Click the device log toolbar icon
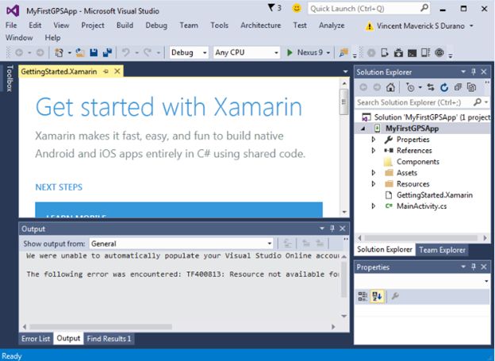This screenshot has height=361, width=495. [425, 52]
